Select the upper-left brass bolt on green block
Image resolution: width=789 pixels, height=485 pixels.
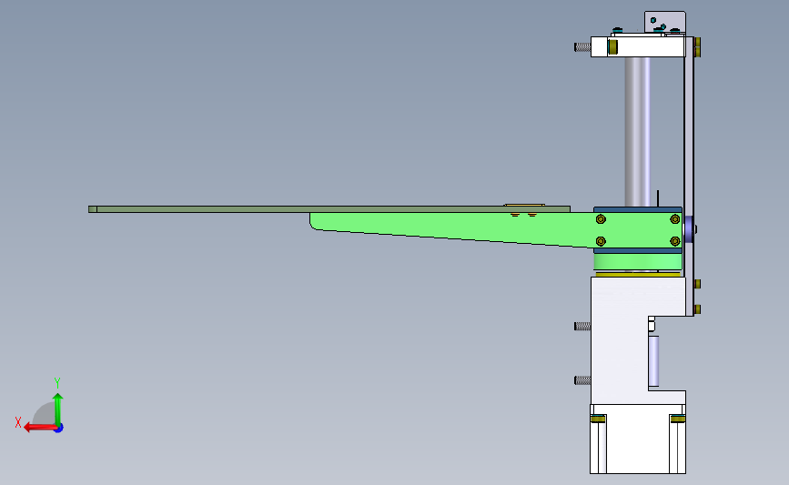pyautogui.click(x=601, y=219)
